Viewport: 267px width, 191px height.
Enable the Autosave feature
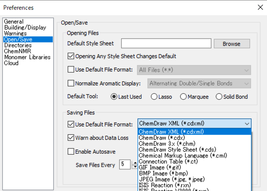[71, 151]
